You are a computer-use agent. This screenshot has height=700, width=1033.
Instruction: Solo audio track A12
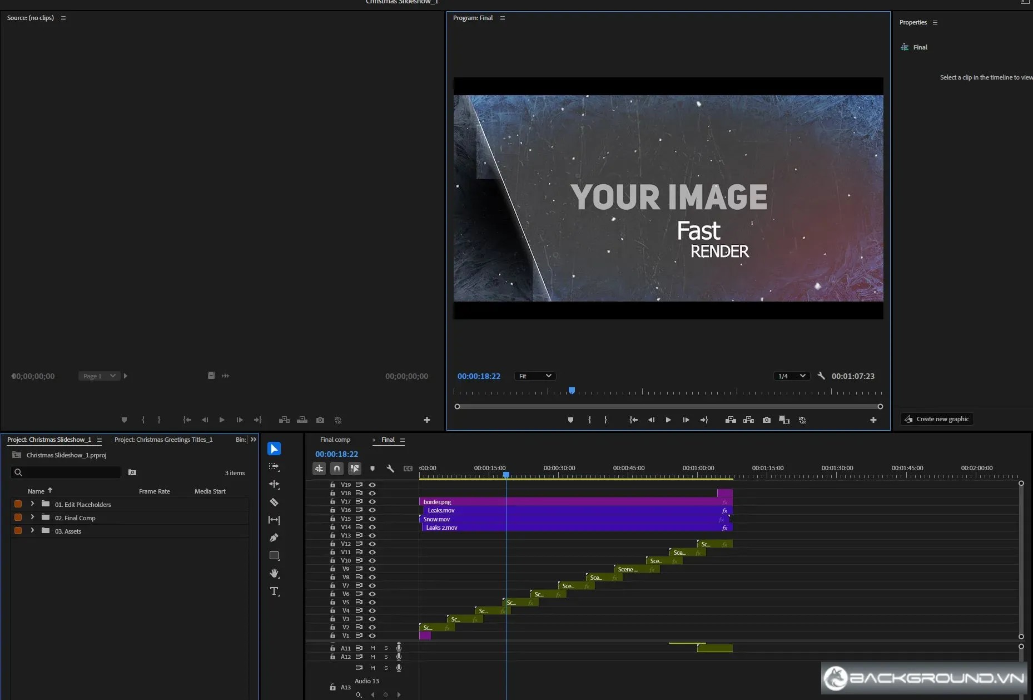(386, 657)
